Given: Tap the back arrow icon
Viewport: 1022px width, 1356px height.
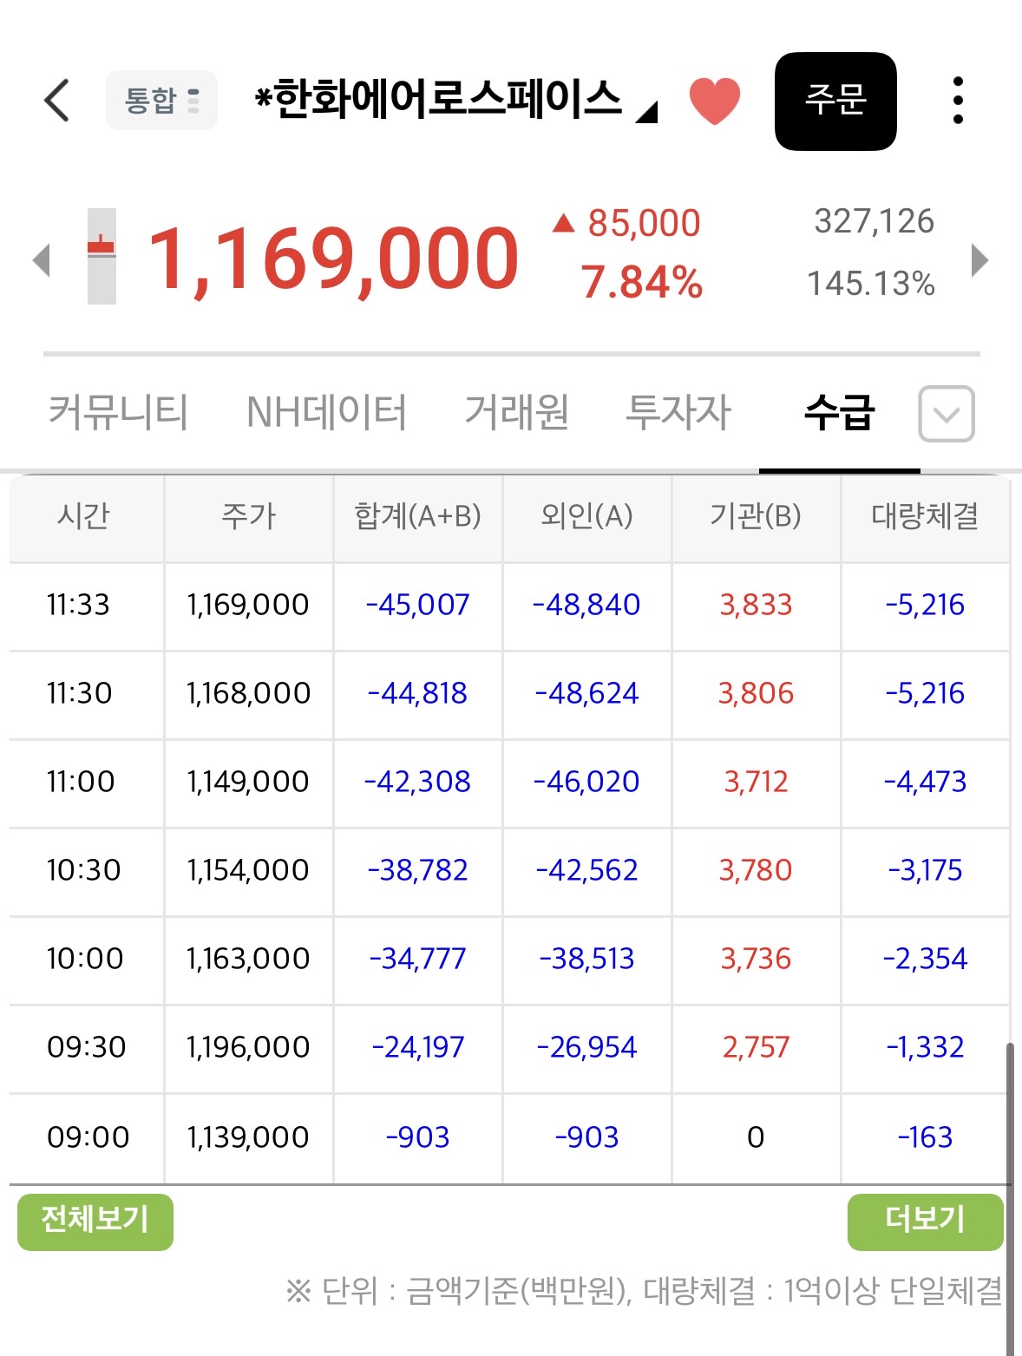Looking at the screenshot, I should [56, 100].
